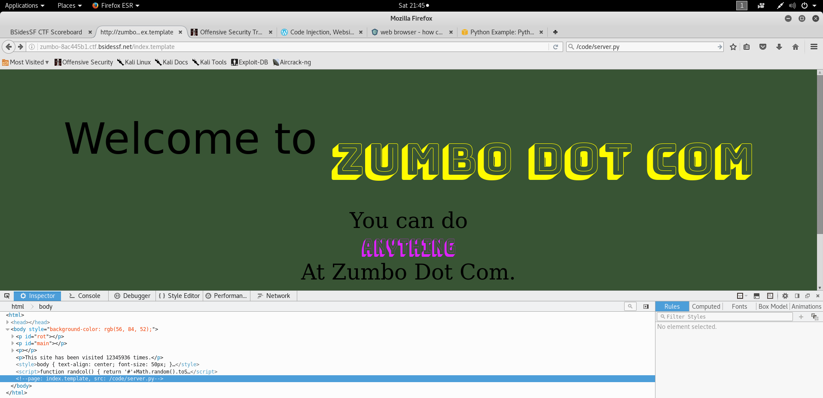The image size is (823, 398).
Task: Click the screen recording camera icon
Action: (761, 6)
